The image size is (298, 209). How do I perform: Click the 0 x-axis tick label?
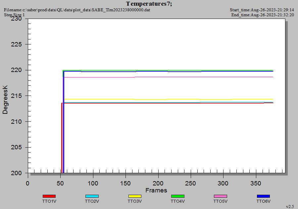coord(28,183)
